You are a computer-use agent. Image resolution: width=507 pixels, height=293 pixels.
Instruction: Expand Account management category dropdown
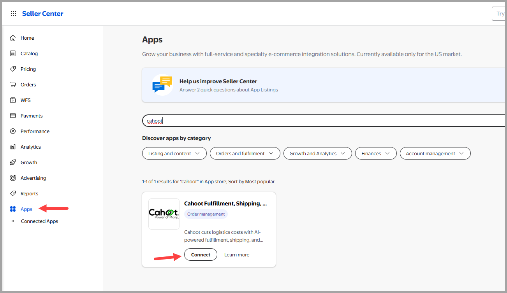pos(435,153)
